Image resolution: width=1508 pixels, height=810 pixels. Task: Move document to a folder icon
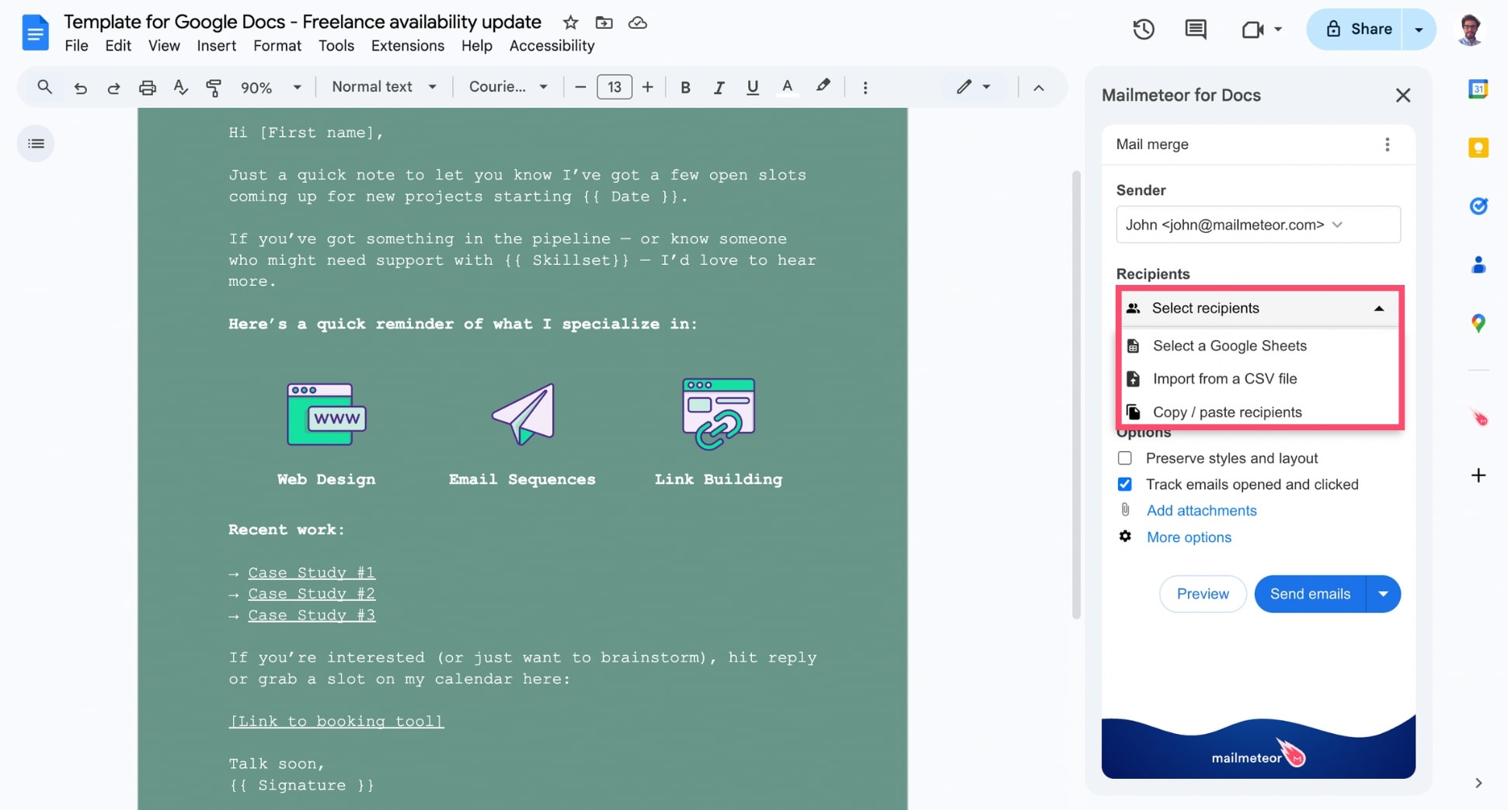point(604,23)
